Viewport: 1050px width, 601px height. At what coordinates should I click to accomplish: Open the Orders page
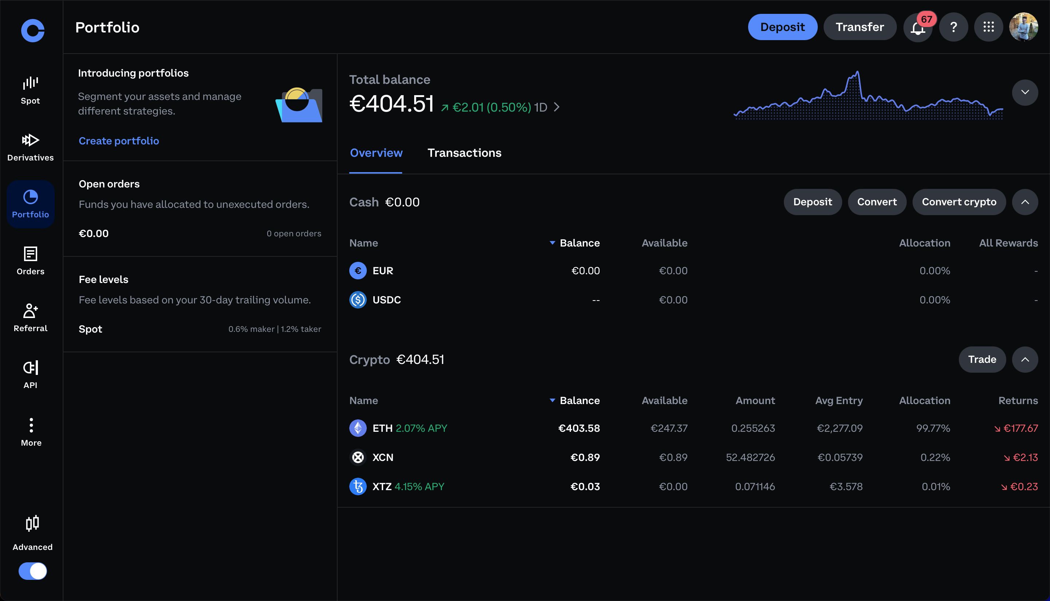[x=31, y=261]
